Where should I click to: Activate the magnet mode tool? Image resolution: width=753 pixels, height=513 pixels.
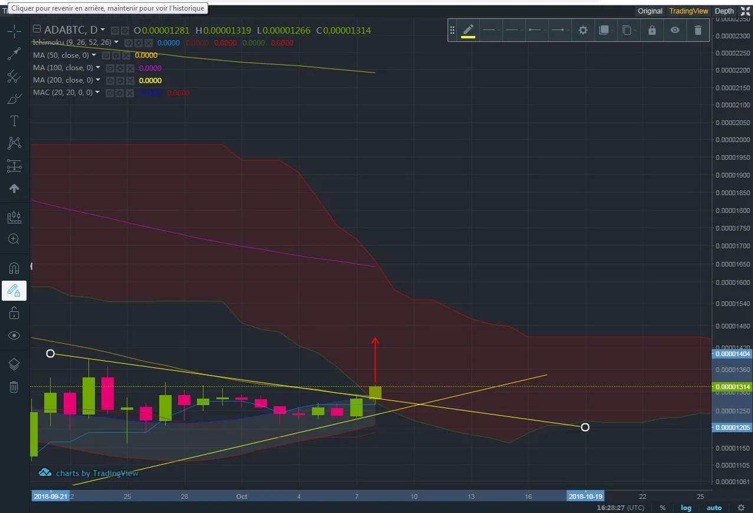pyautogui.click(x=14, y=268)
